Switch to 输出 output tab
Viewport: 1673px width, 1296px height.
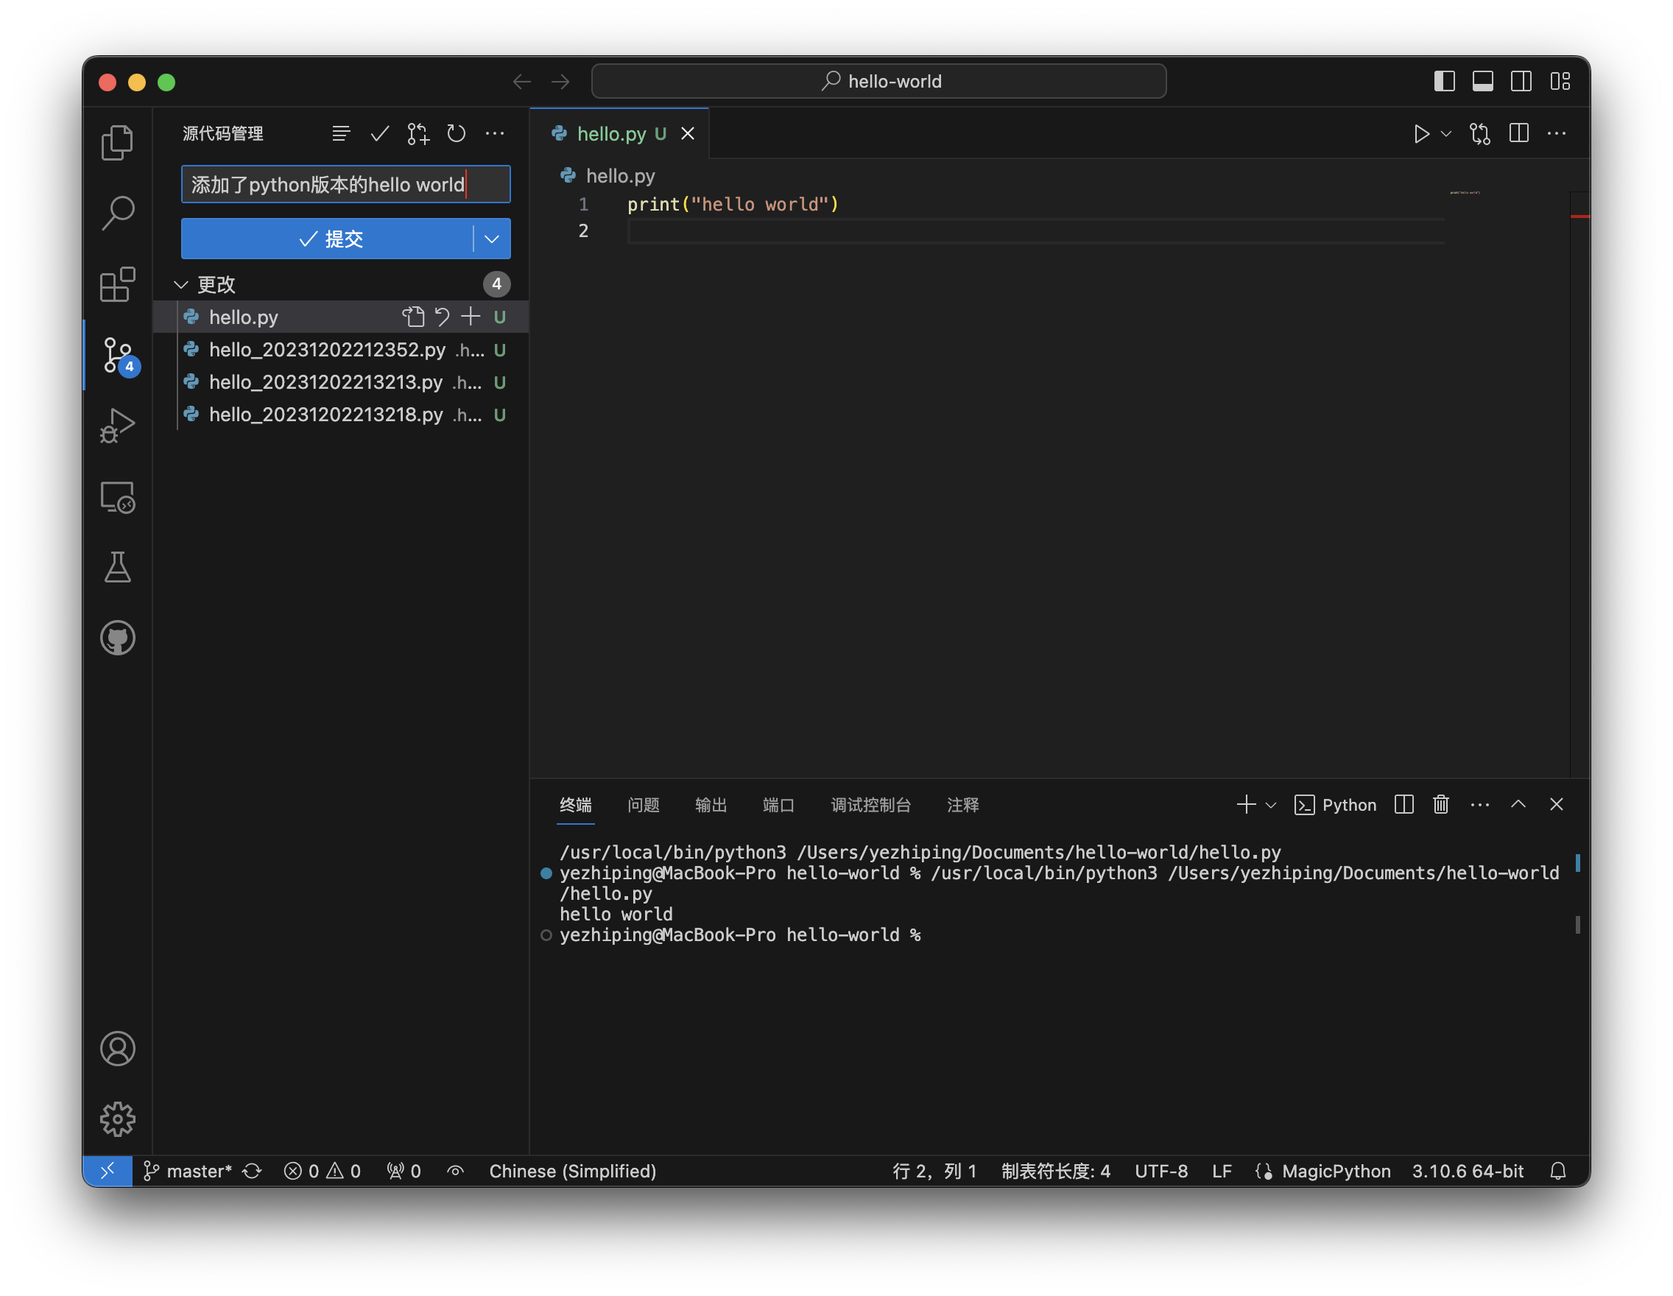(711, 805)
